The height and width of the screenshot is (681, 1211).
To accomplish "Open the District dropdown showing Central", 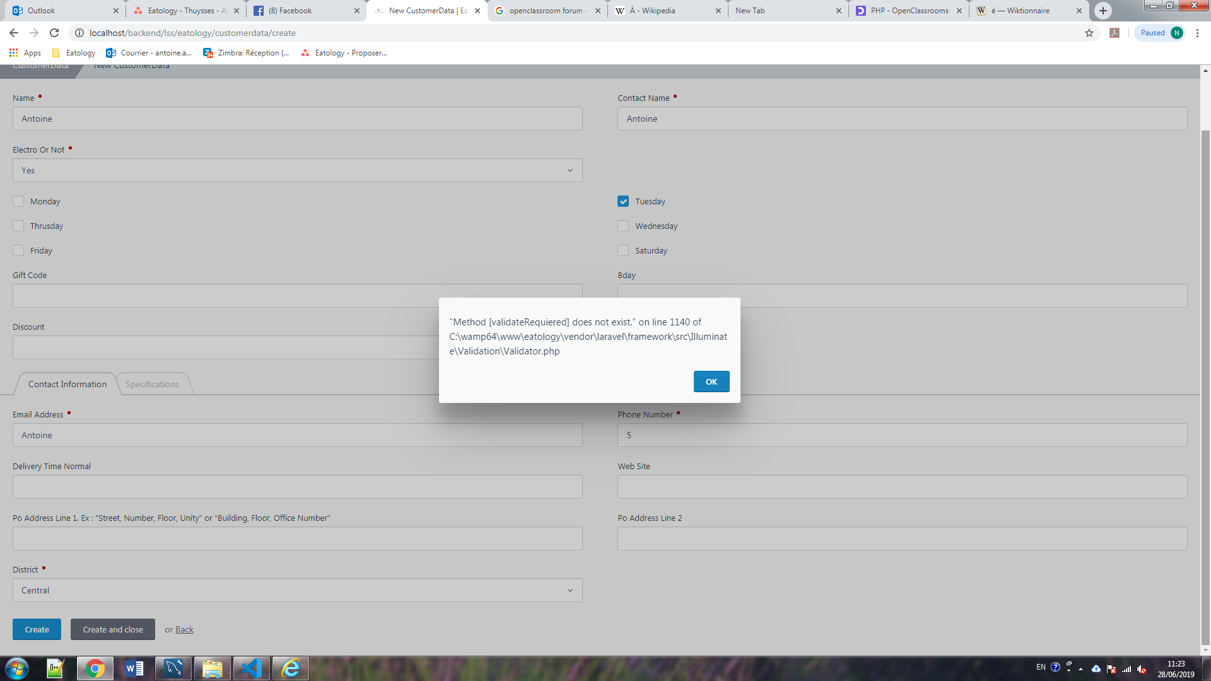I will [297, 590].
